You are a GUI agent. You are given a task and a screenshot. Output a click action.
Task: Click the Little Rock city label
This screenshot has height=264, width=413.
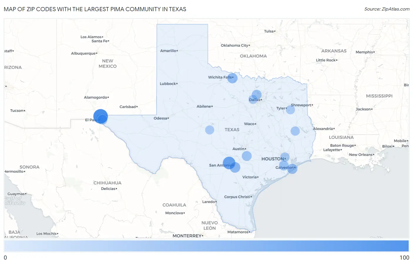326,60
